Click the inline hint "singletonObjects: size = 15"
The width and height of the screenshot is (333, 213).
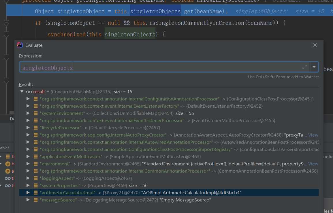(279, 11)
